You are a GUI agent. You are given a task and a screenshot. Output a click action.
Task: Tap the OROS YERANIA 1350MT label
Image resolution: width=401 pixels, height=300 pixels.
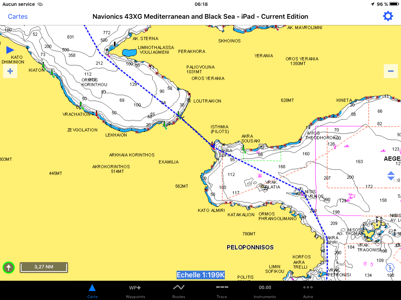click(x=302, y=61)
